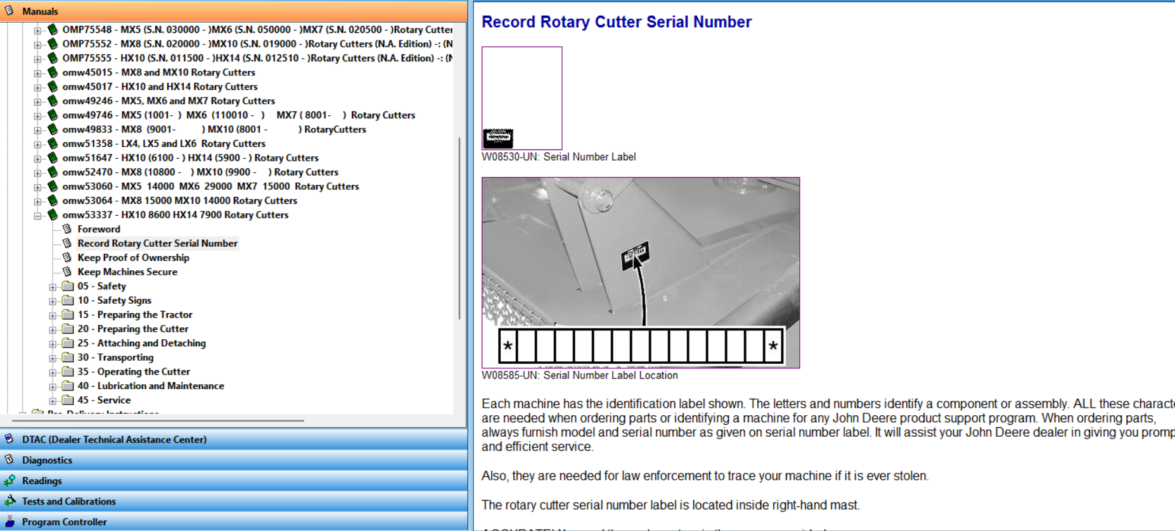The width and height of the screenshot is (1175, 531).
Task: Click the green book icon for omw49833
Action: pyautogui.click(x=53, y=129)
